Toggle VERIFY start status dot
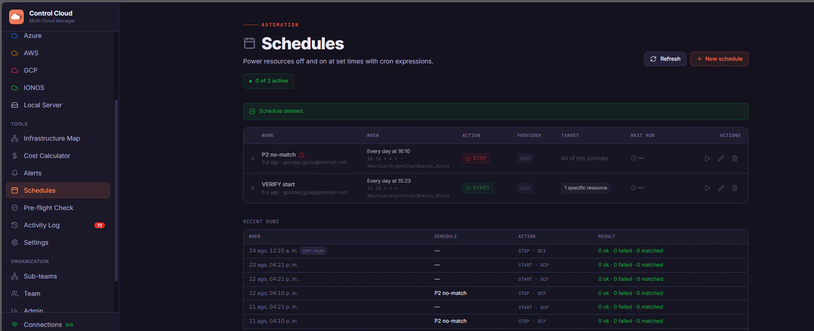The image size is (814, 331). (253, 188)
